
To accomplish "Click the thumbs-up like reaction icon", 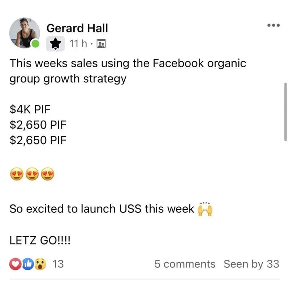I will (28, 264).
